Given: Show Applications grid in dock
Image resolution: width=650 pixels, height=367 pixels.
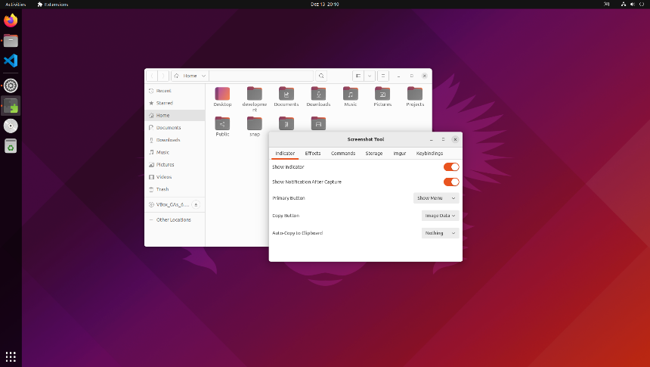Looking at the screenshot, I should coord(11,356).
